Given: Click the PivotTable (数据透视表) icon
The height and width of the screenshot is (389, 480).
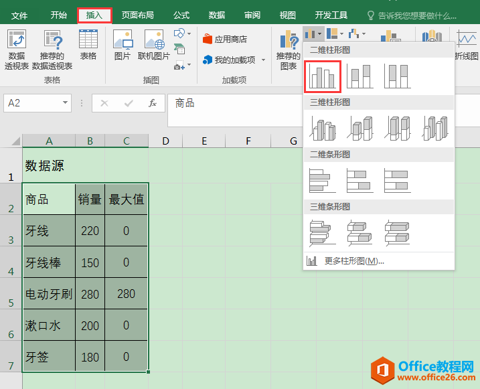Looking at the screenshot, I should 17,50.
